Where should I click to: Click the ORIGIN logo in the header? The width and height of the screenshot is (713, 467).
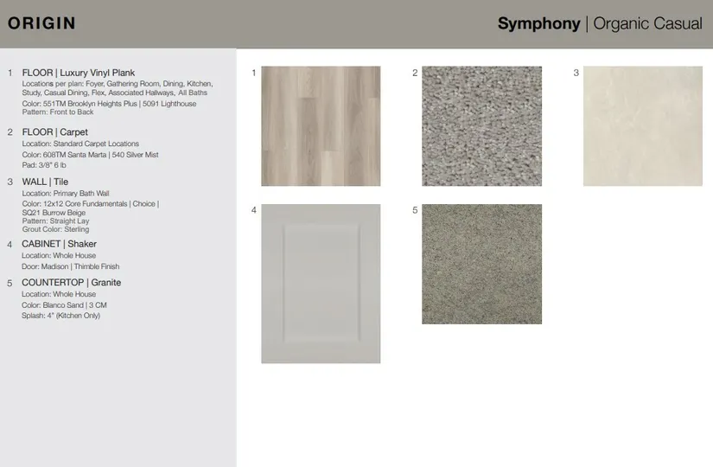tap(41, 24)
